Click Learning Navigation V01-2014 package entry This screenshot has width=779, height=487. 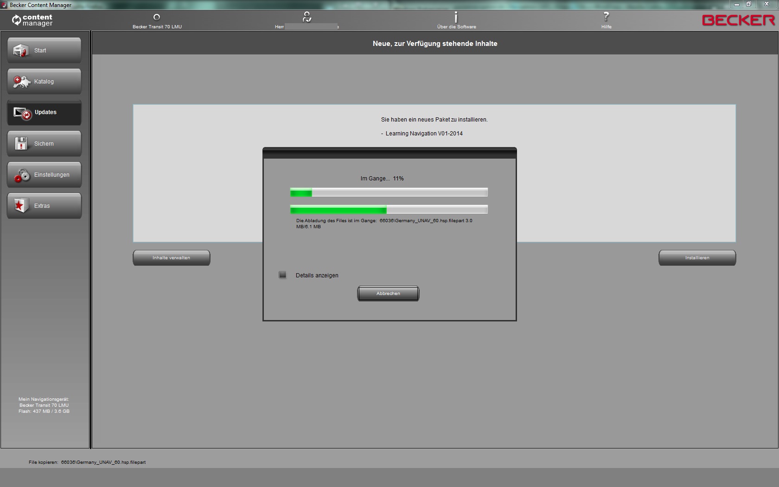pyautogui.click(x=424, y=134)
